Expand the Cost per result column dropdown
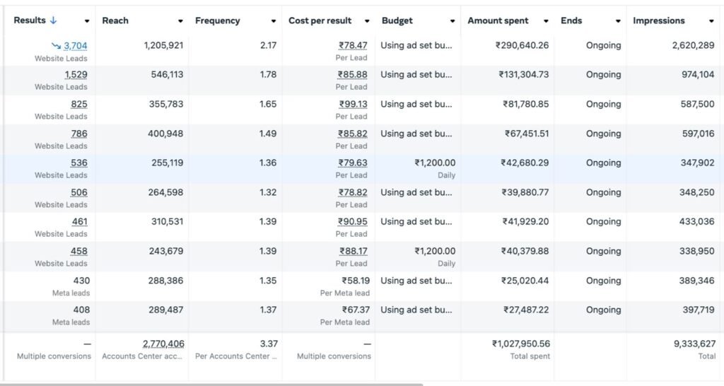 tap(367, 21)
